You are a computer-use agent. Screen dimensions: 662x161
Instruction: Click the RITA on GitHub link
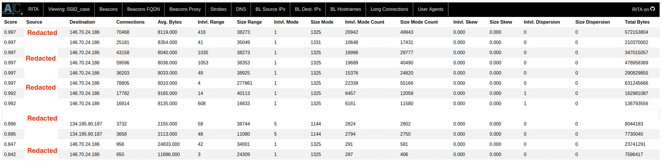640,9
